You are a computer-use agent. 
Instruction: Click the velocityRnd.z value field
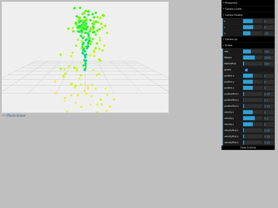[x=269, y=142]
